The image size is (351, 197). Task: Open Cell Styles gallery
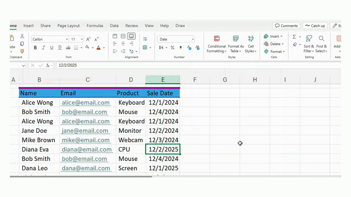click(251, 44)
